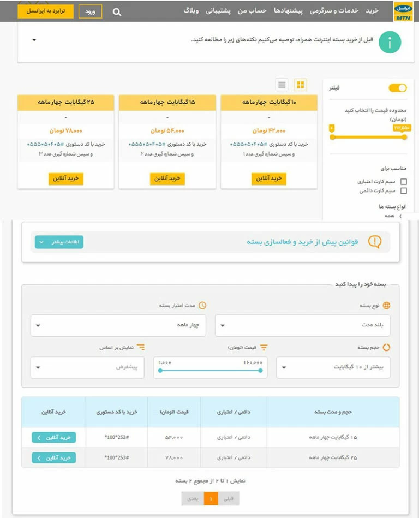Click the orange speech bubble warning icon
This screenshot has height=518, width=419.
point(375,241)
